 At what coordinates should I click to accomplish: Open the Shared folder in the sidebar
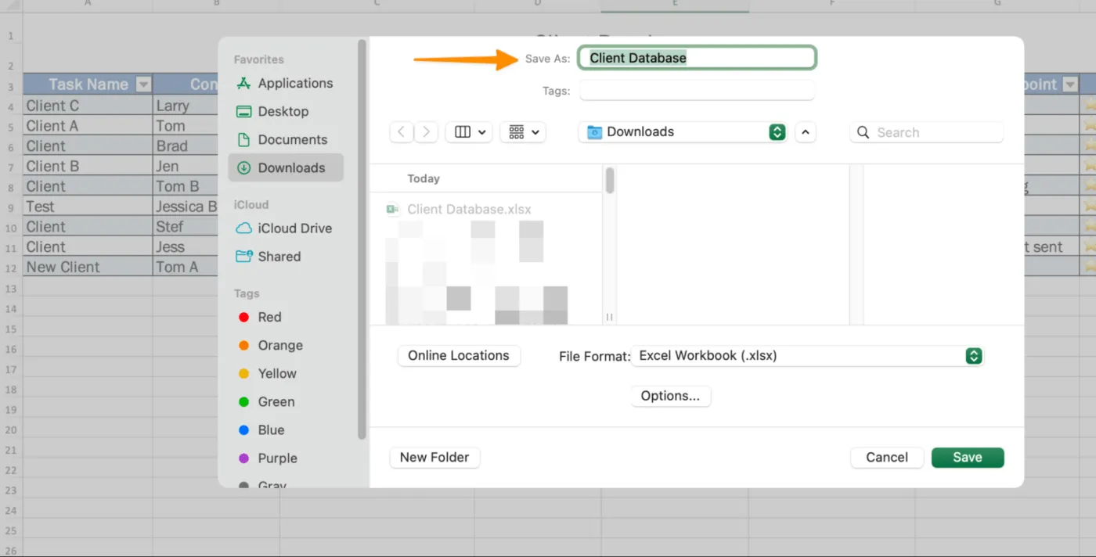tap(279, 256)
